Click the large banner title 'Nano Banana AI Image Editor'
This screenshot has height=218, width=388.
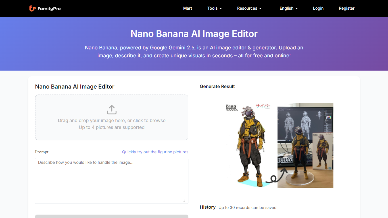[194, 34]
